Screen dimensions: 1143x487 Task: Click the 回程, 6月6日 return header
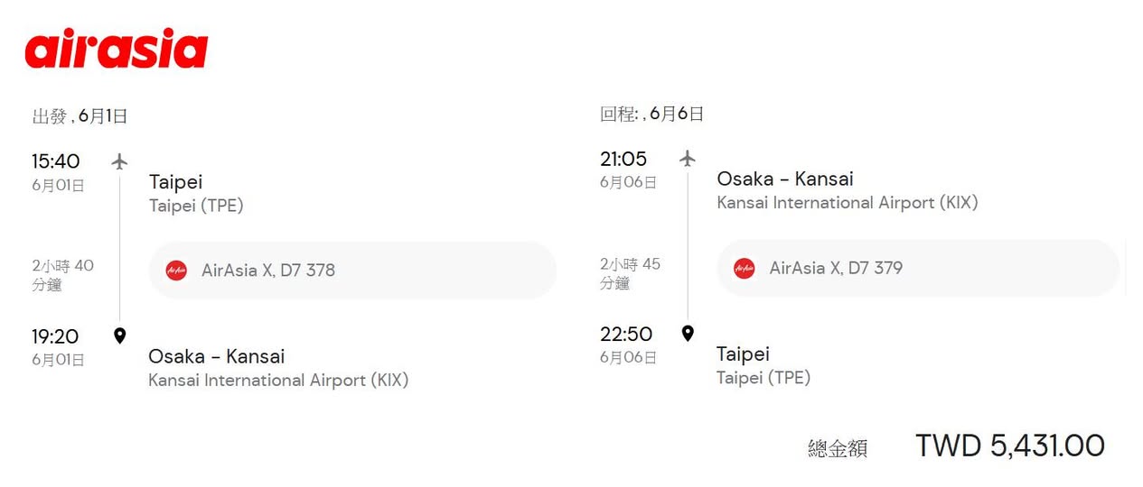[651, 114]
